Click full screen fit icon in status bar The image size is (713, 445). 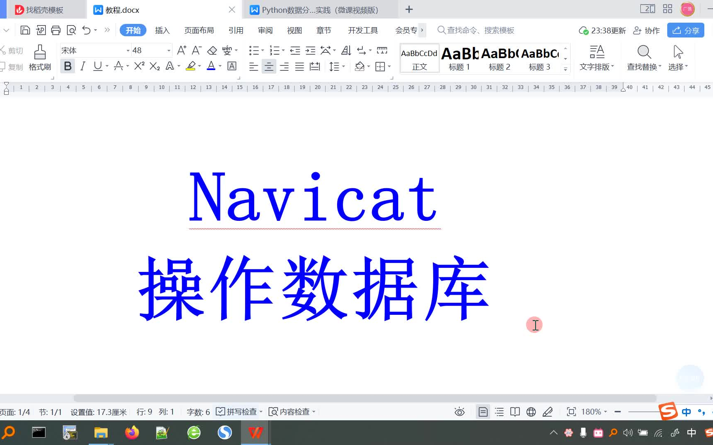(x=571, y=412)
